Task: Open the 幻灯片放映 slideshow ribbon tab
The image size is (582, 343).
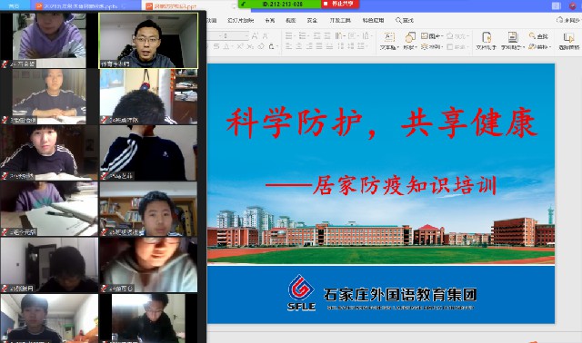Action: [240, 20]
